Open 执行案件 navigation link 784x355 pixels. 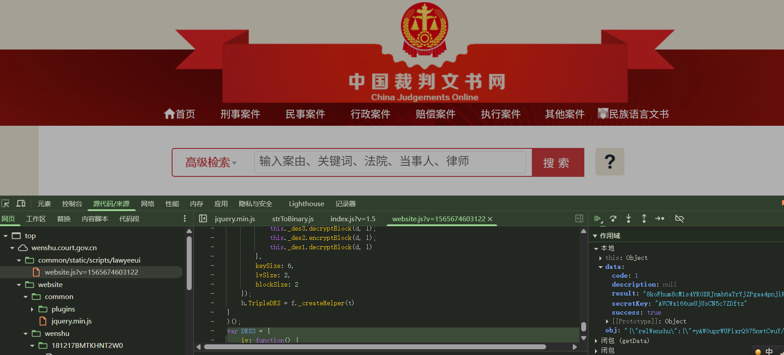click(501, 114)
